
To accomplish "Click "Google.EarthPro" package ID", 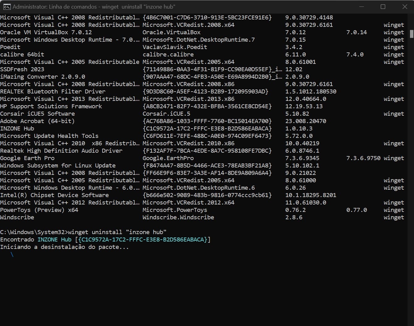I will (168, 158).
